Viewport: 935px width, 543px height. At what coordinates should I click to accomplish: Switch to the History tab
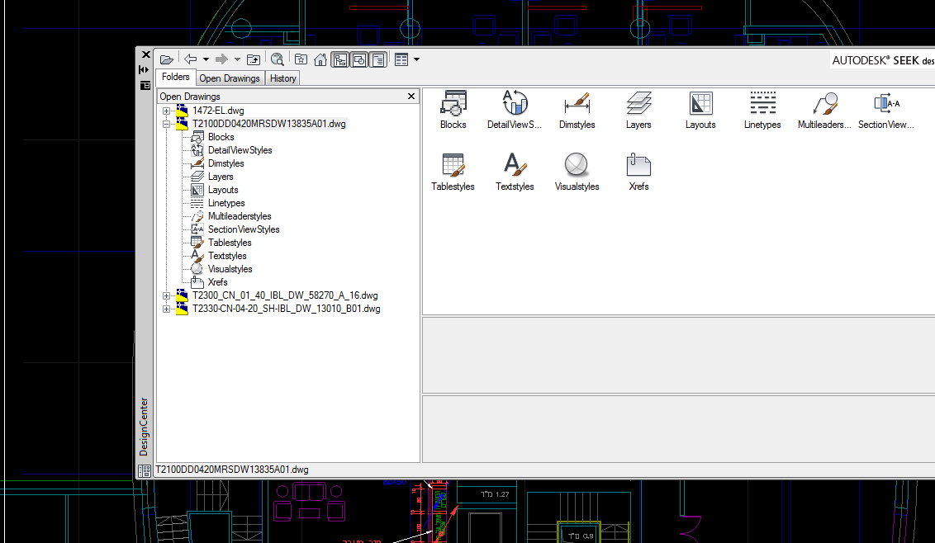click(282, 78)
